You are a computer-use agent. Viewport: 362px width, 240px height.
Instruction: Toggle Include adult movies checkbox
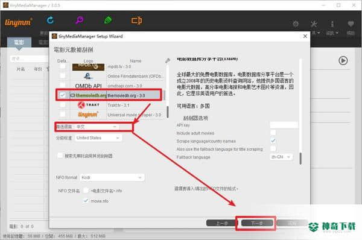(273, 133)
